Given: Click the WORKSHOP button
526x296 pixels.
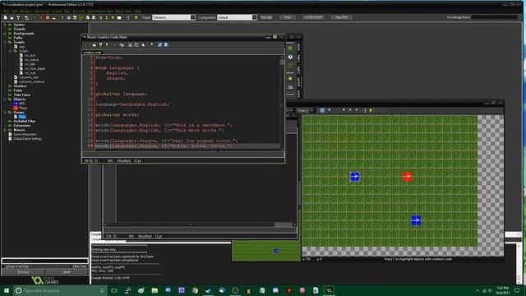Looking at the screenshot, I should click(313, 17).
